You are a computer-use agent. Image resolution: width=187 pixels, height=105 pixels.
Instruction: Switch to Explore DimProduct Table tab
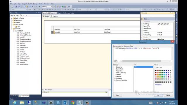click(x=66, y=13)
